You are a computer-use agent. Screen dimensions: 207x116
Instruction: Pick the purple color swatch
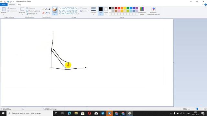click(136, 8)
